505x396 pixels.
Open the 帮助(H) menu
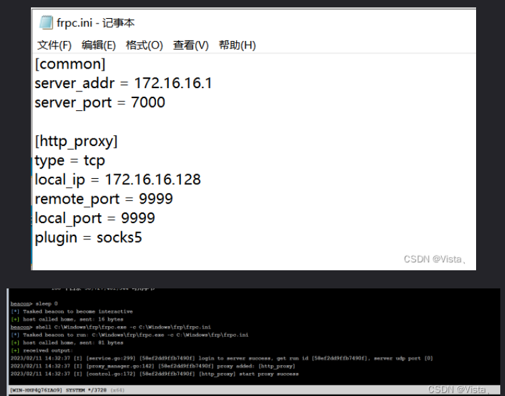click(237, 45)
